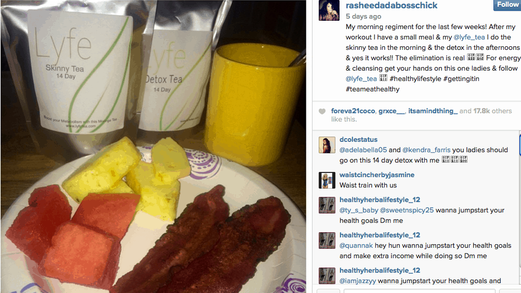Click the Lyfe tea breakfast photo
The height and width of the screenshot is (293, 521).
coord(153,146)
